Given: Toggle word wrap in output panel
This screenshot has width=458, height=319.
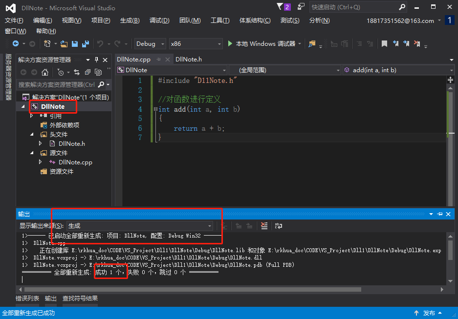Looking at the screenshot, I should click(x=278, y=226).
